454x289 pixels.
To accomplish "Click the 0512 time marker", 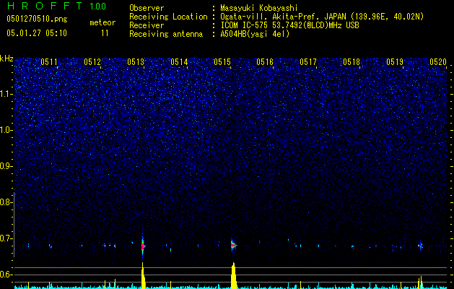I will pyautogui.click(x=92, y=62).
